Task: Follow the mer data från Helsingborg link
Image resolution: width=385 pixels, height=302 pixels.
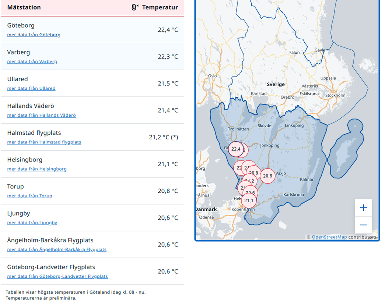Action: 37,169
